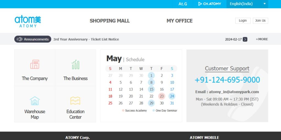The image size is (281, 140).
Task: Click the atomy_in@atomypark.com email
Action: 234,92
